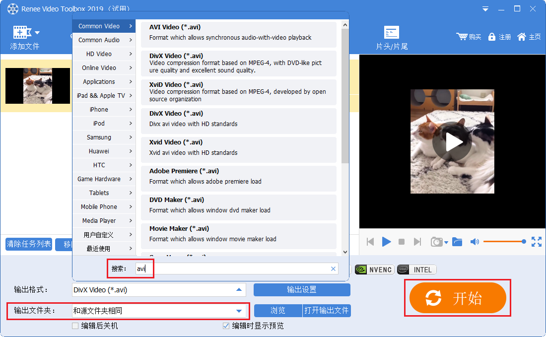
Task: Select XviD Video MPEG-4 open source format
Action: point(239,92)
